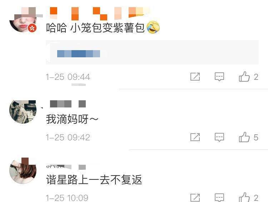View profile picture beside "我滴妈呀~"

[23, 112]
